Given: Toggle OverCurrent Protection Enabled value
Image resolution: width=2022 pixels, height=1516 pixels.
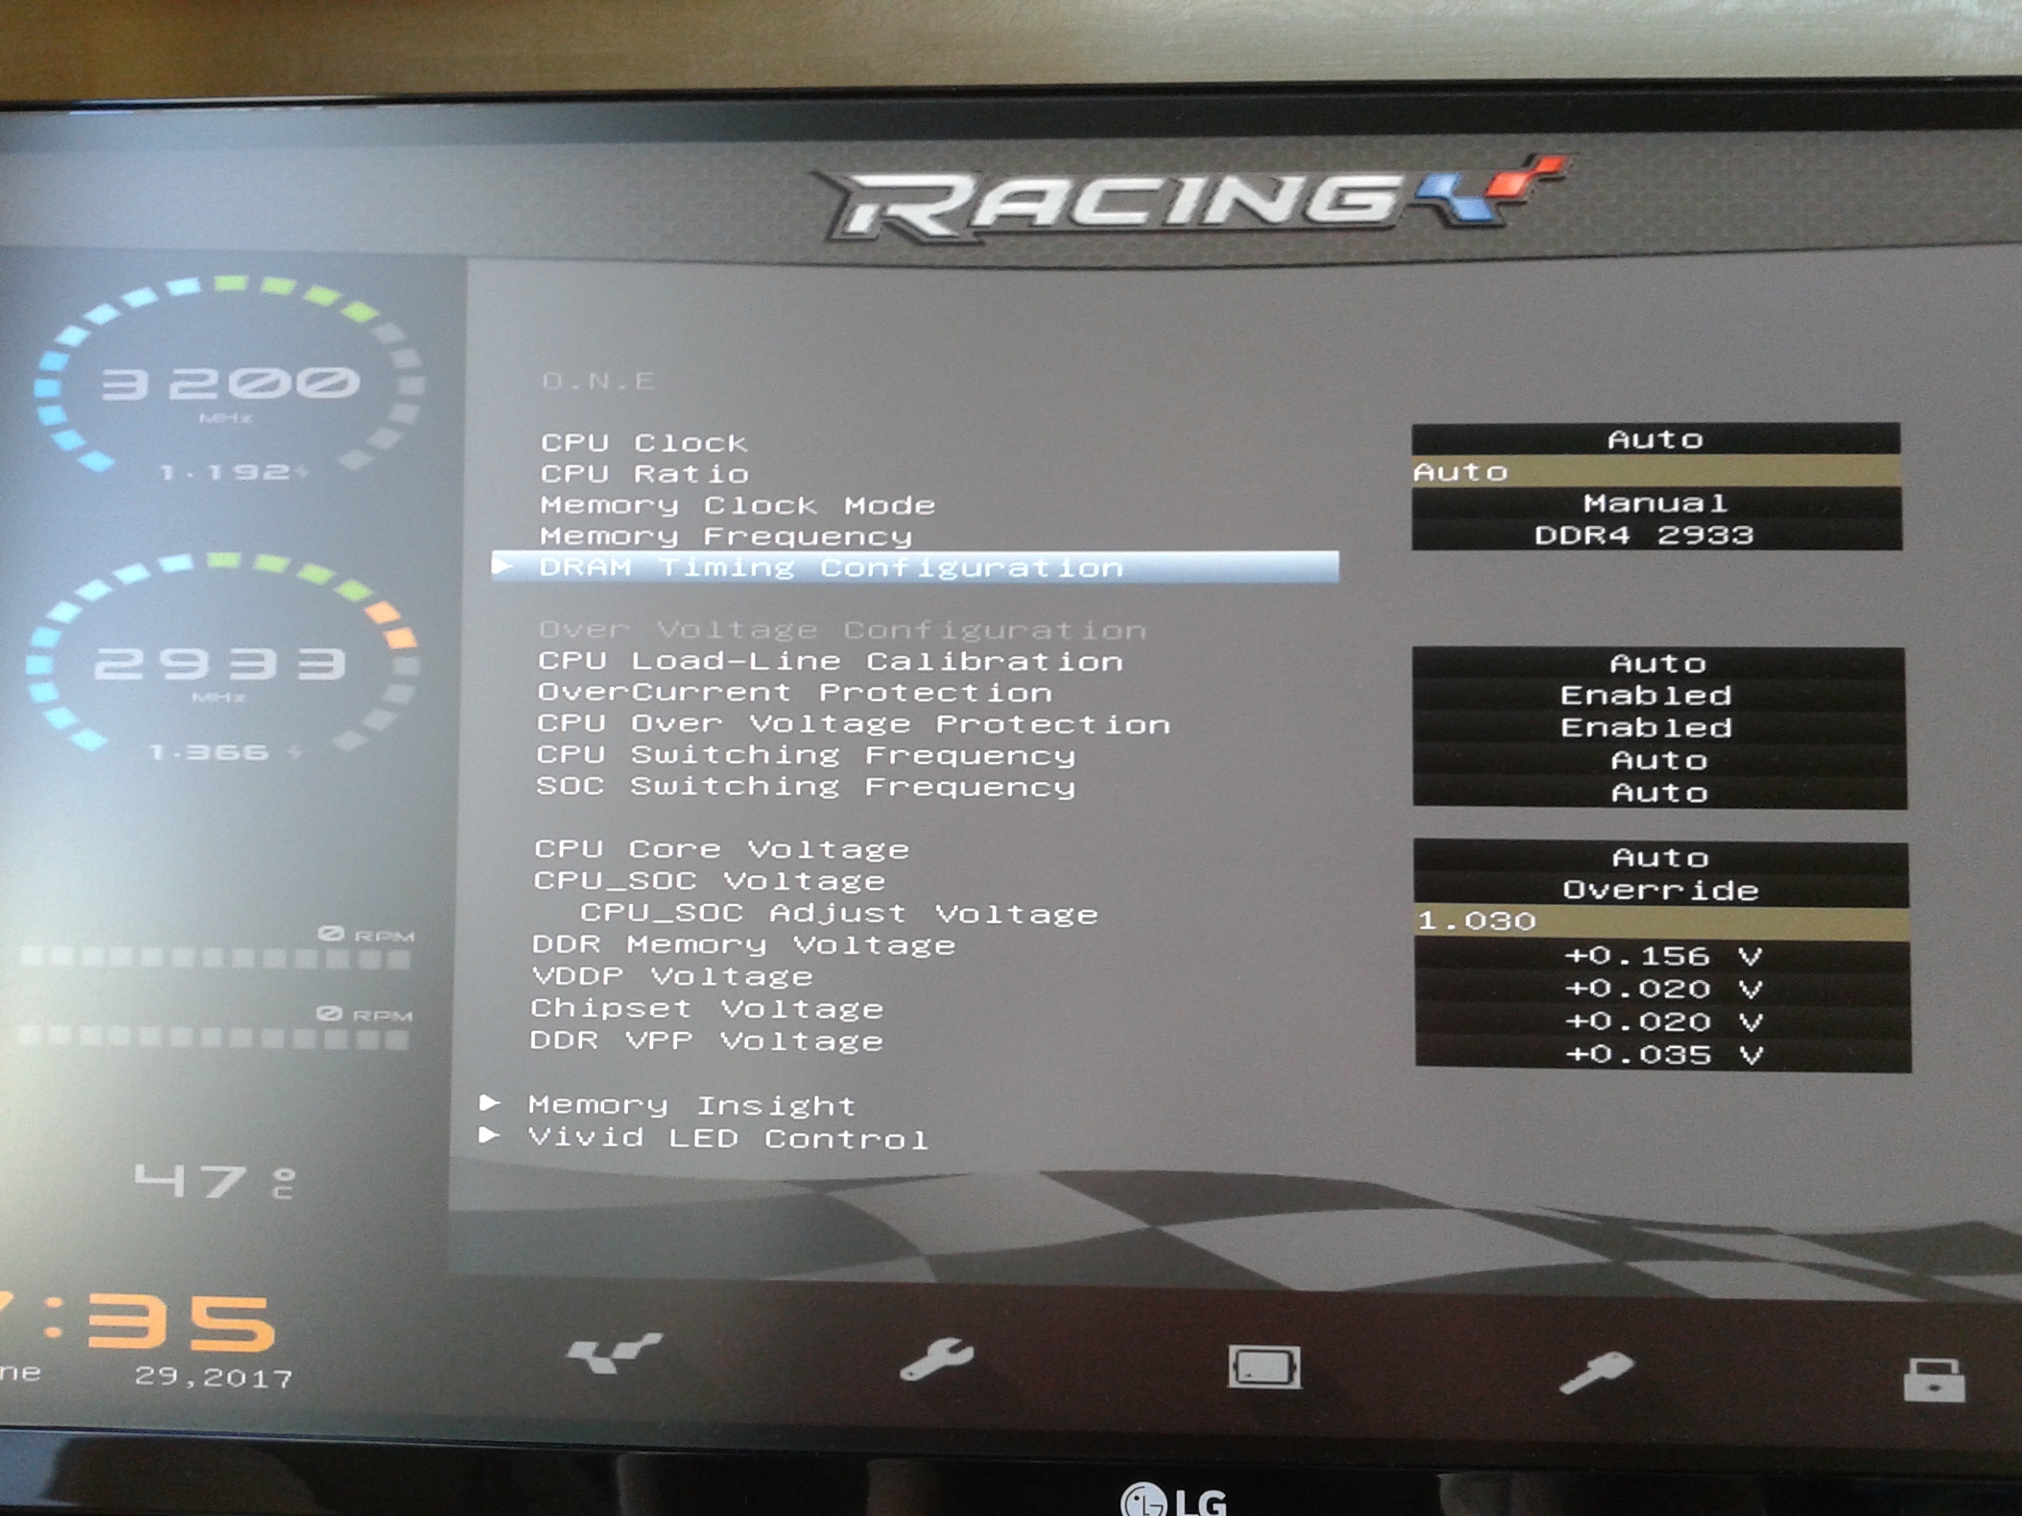Looking at the screenshot, I should click(1647, 696).
